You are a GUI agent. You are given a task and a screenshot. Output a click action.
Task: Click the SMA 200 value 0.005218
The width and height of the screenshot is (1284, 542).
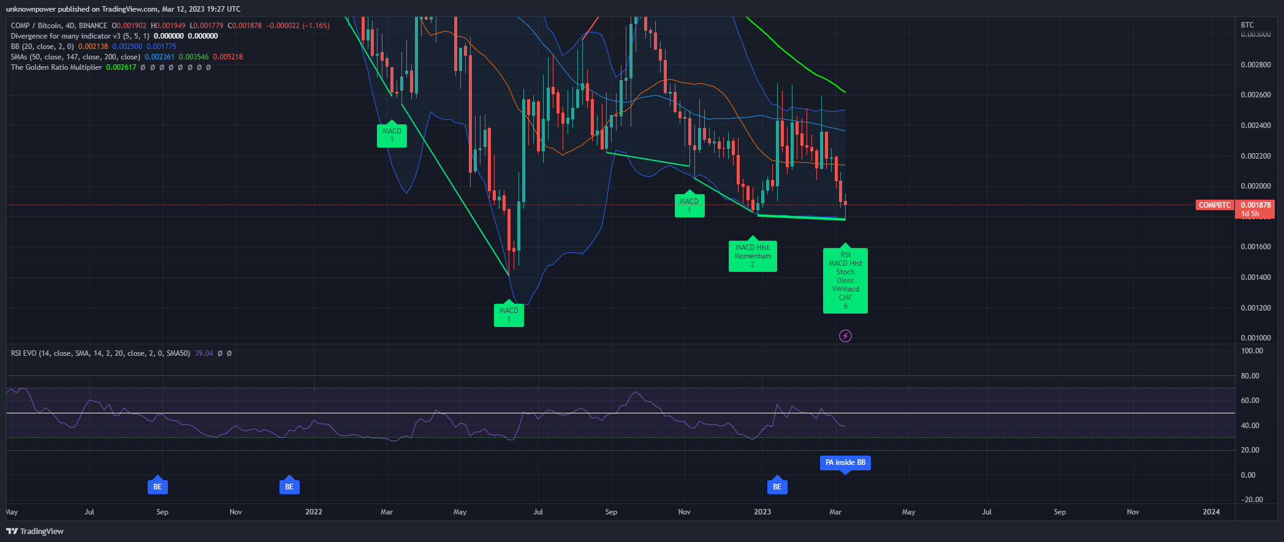point(228,57)
